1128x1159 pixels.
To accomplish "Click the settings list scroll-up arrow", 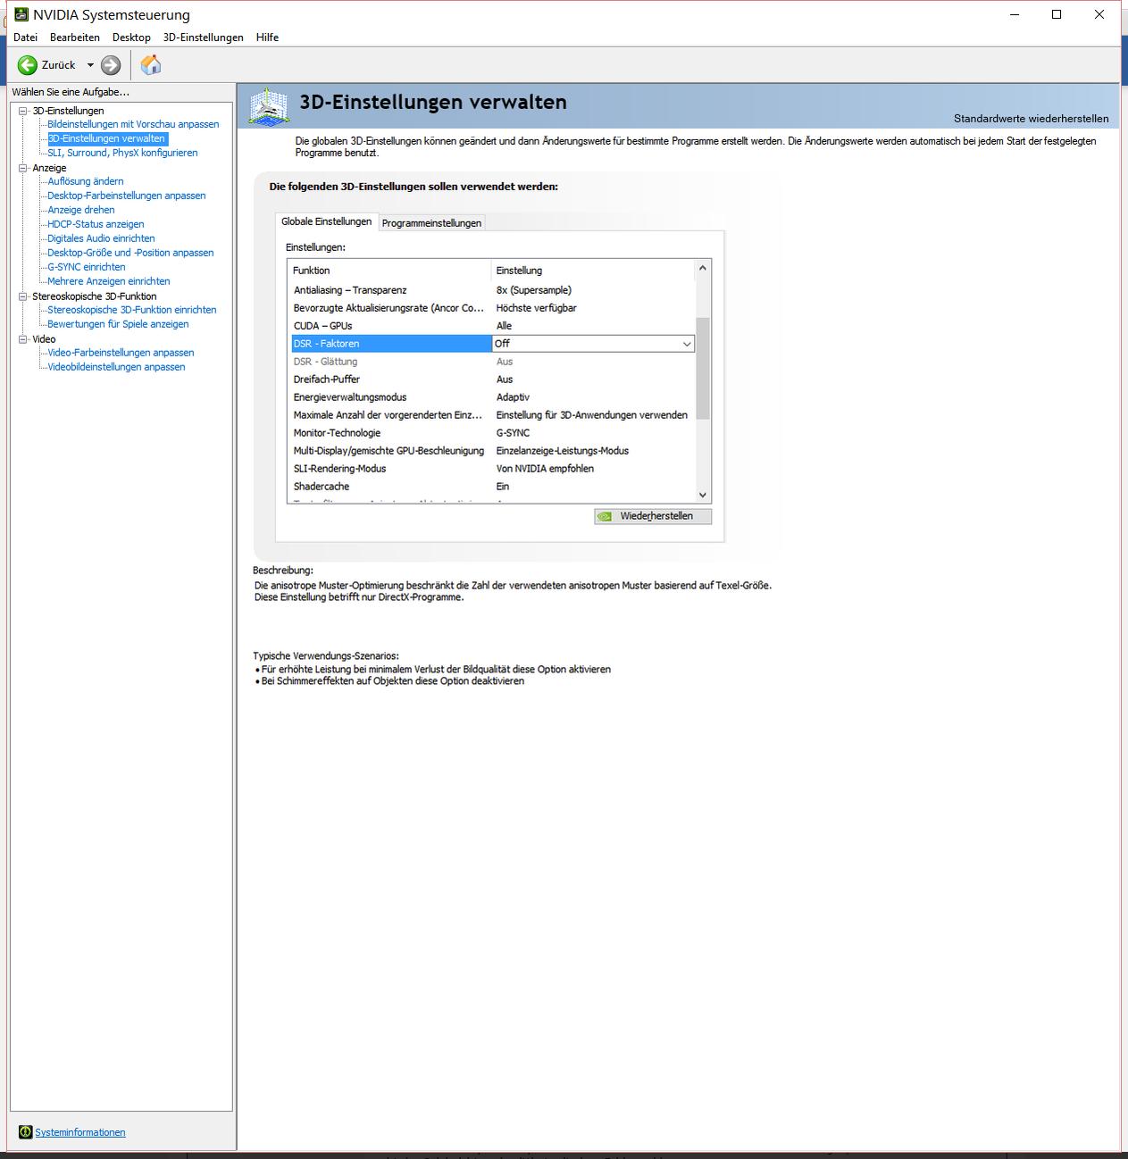I will pyautogui.click(x=703, y=268).
